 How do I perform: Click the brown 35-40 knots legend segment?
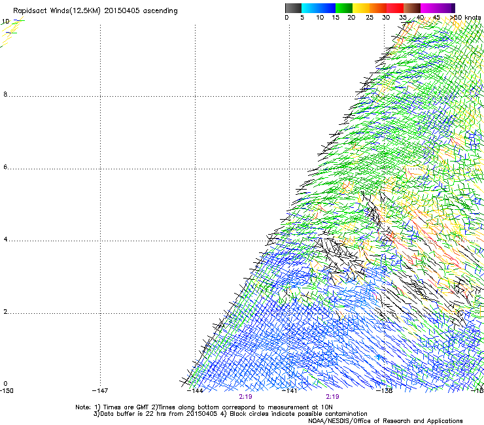click(x=412, y=8)
